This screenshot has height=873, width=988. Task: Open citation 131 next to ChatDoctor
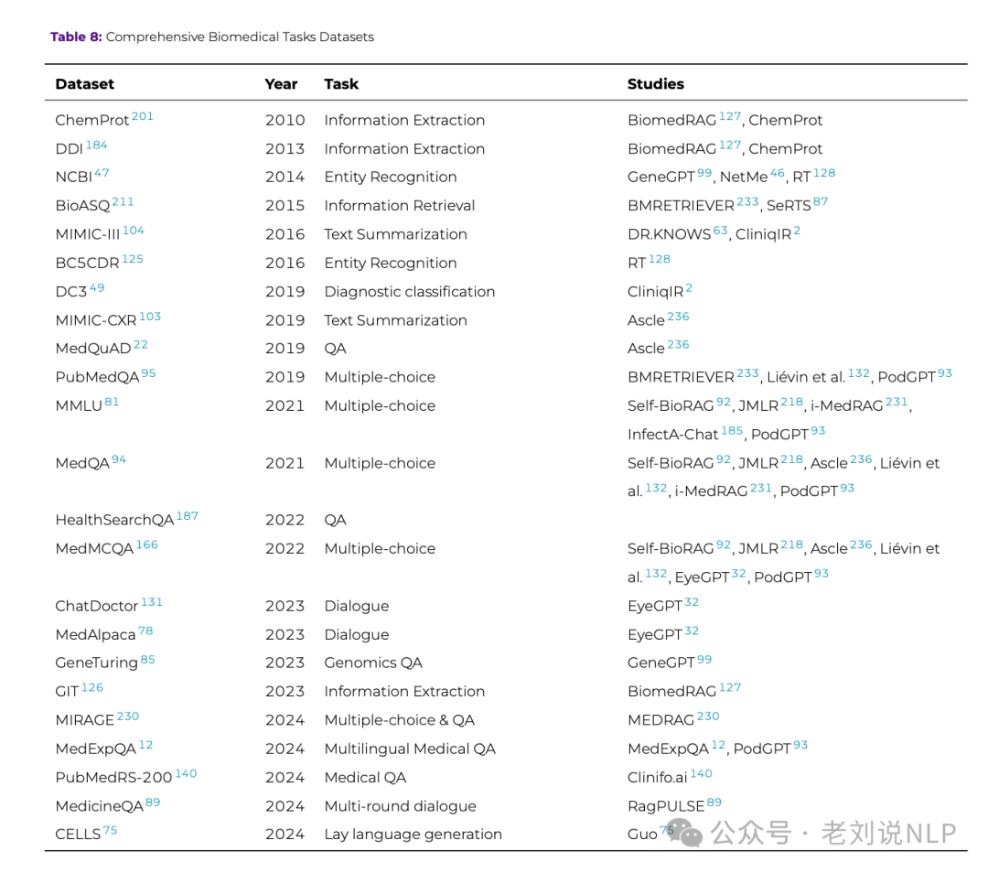coord(151,602)
